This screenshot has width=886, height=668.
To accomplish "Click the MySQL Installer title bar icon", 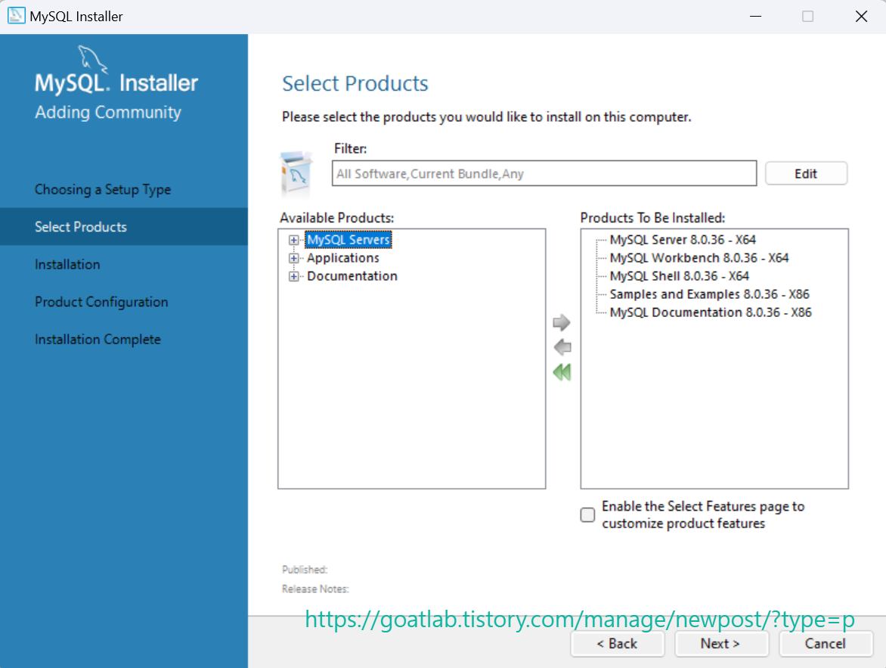I will [x=16, y=16].
